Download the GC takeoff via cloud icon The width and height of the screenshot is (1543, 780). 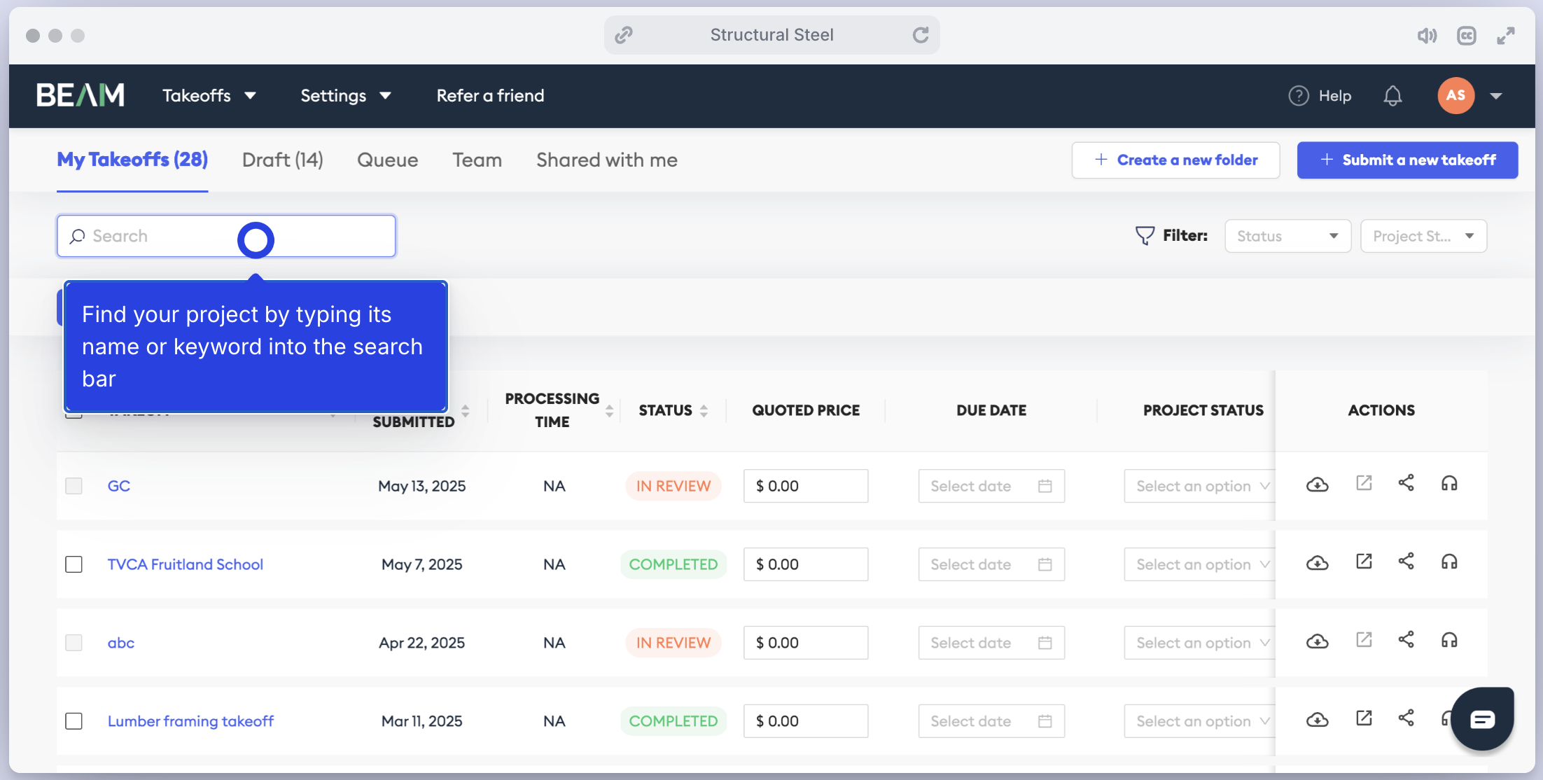1318,485
